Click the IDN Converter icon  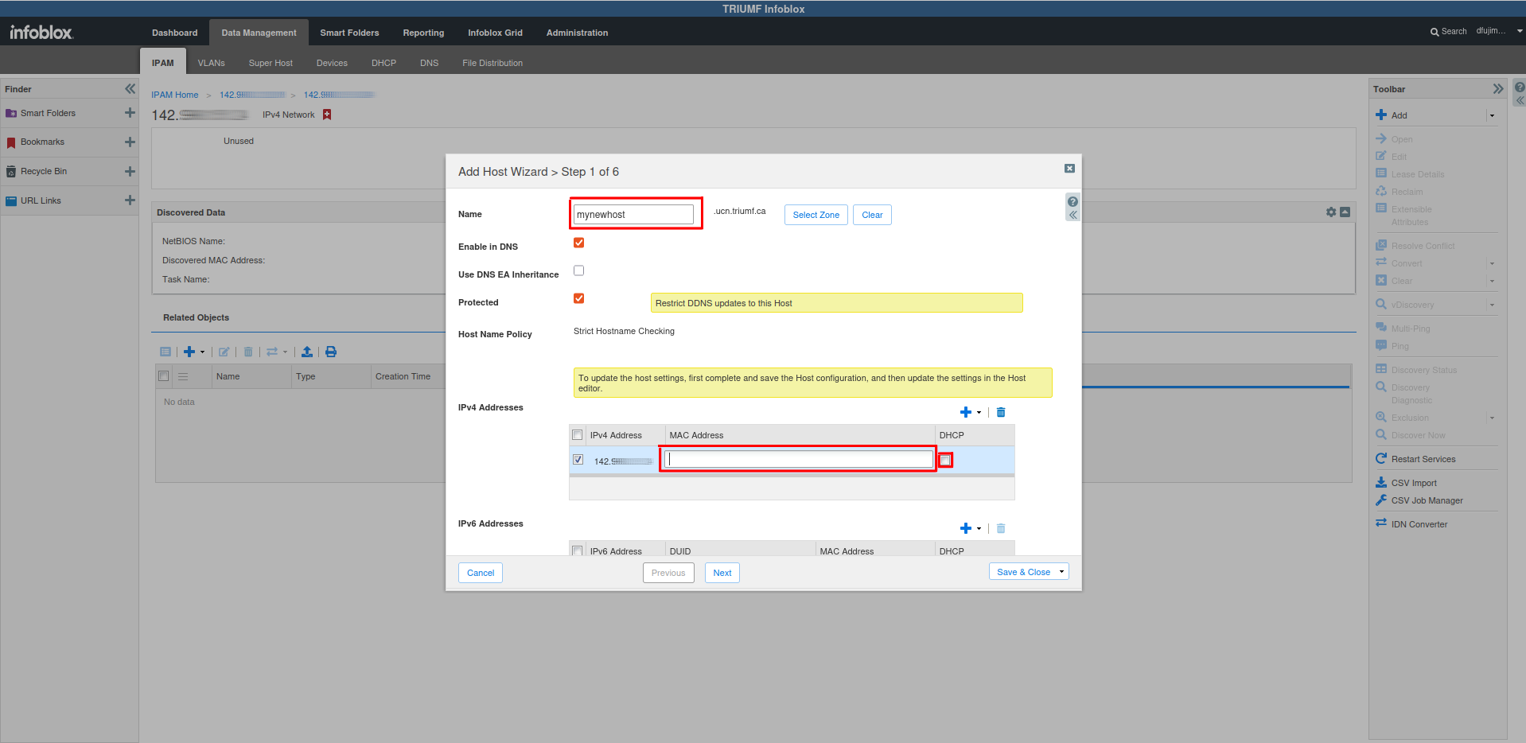(x=1381, y=523)
